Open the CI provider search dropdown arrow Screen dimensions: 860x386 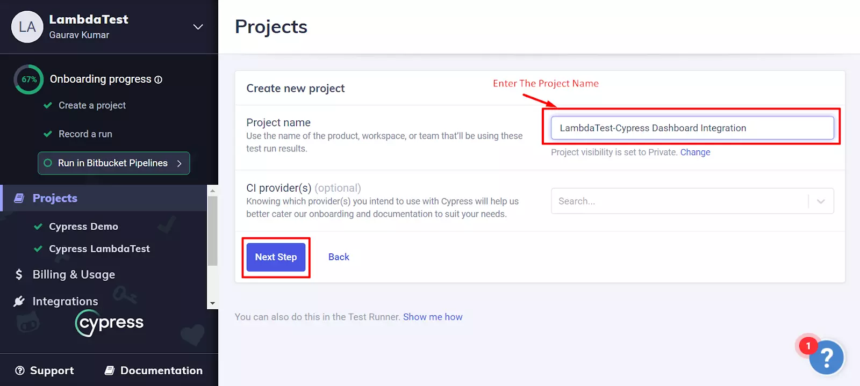821,201
